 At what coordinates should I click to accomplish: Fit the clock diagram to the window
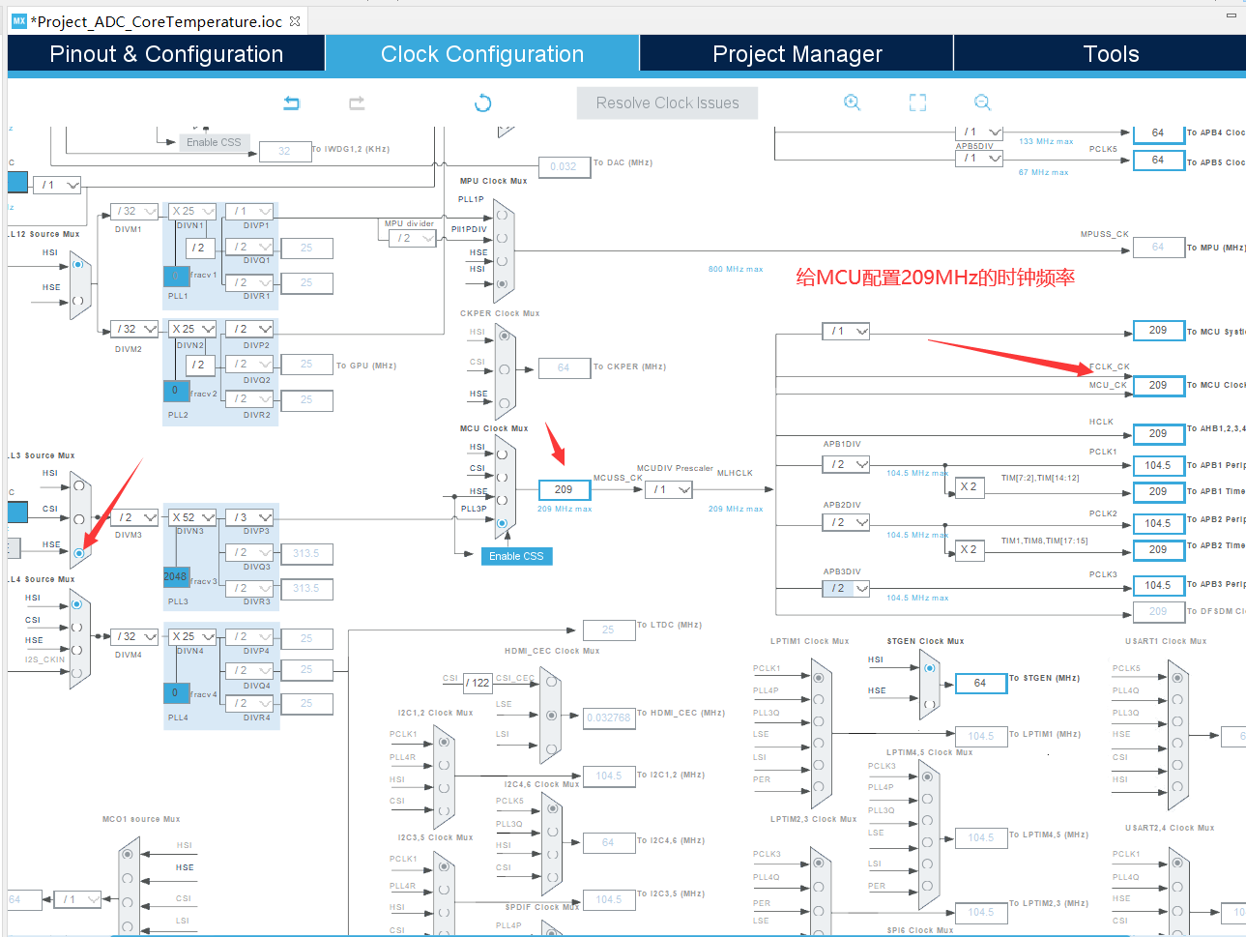click(917, 102)
